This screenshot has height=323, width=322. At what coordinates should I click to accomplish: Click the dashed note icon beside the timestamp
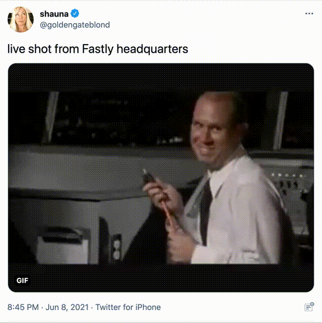309,307
